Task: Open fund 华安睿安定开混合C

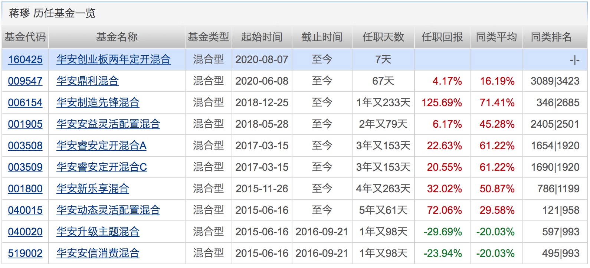Action: 102,167
